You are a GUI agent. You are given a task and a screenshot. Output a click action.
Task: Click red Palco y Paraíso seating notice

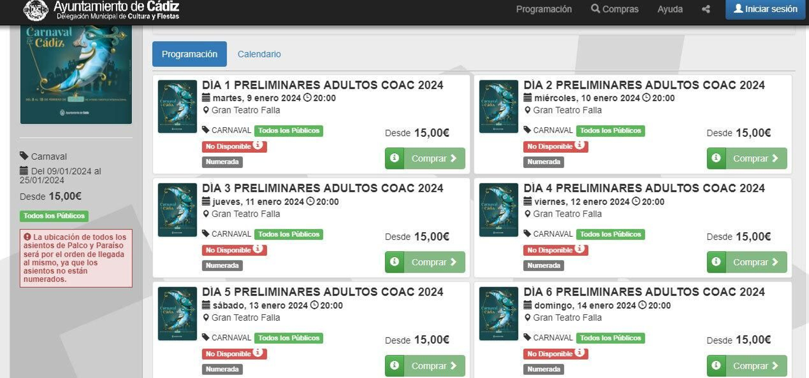coord(76,258)
